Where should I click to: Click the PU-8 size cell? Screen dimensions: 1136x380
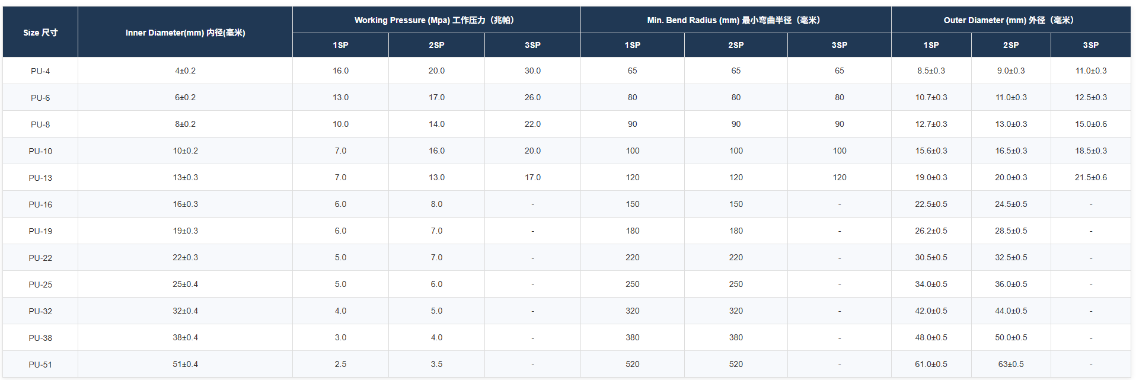pyautogui.click(x=40, y=124)
